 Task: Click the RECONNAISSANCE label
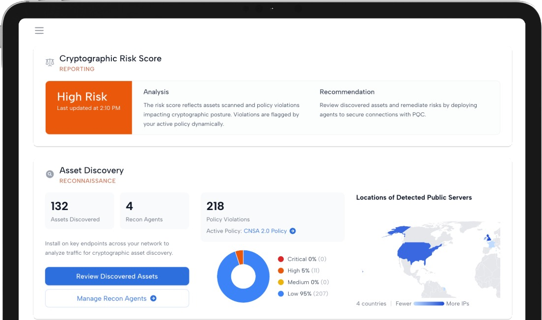87,181
